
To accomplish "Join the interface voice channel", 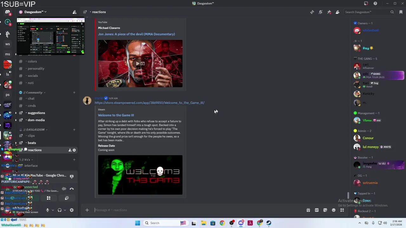I will pos(31,166).
